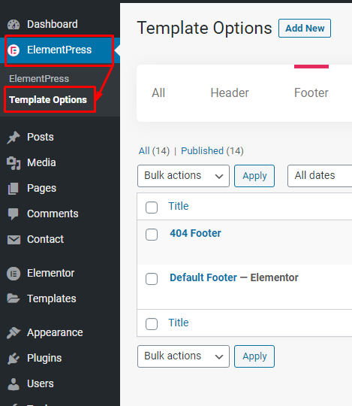Click the Contact envelope icon
This screenshot has height=406, width=352.
click(14, 240)
